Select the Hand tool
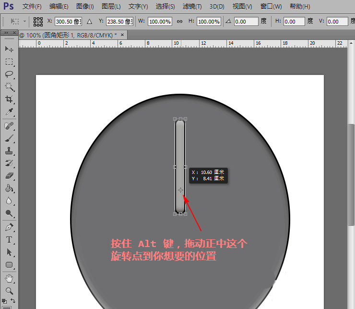This screenshot has width=355, height=309. pos(9,279)
